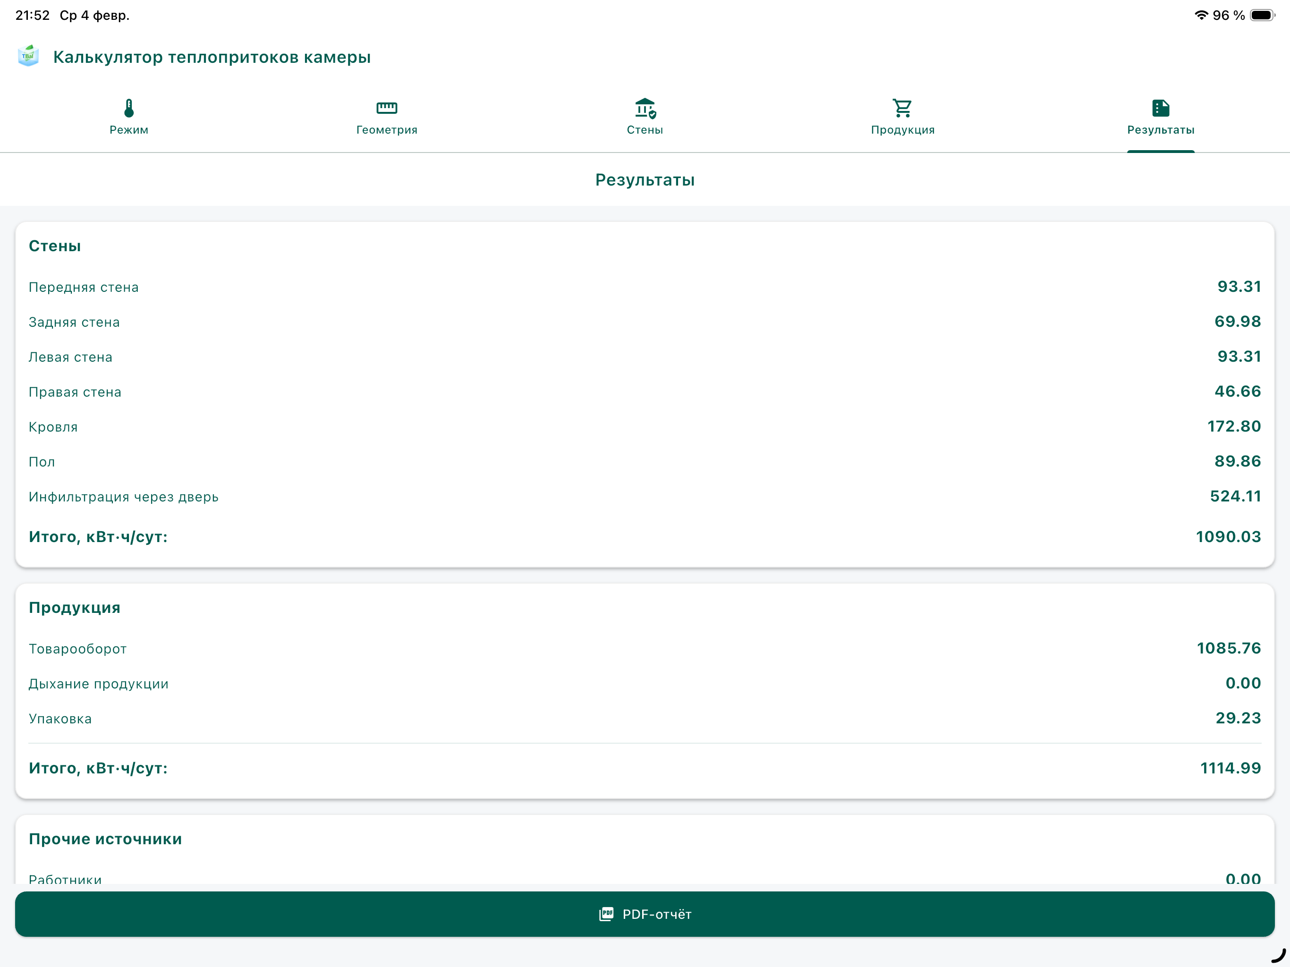Tap the status bar time 21:52
1290x967 pixels.
pyautogui.click(x=33, y=15)
